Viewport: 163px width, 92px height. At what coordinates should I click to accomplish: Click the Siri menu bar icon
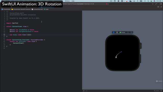pyautogui.click(x=154, y=1)
